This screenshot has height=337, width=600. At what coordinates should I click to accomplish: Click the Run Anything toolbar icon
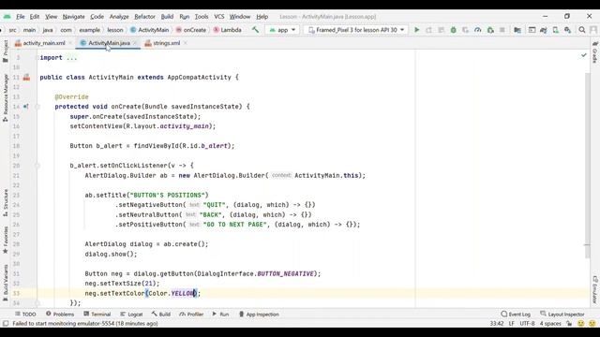[532, 30]
